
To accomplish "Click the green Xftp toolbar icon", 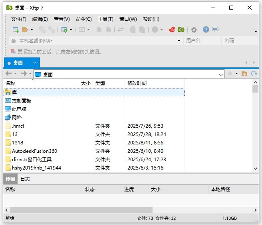I will point(181,30).
